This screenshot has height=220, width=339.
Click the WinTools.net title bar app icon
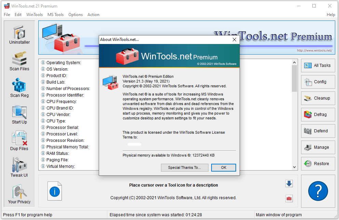(7, 6)
